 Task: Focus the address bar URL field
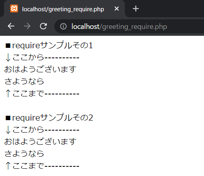[130, 27]
